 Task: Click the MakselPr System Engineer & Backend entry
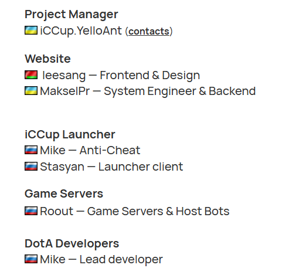point(148,91)
